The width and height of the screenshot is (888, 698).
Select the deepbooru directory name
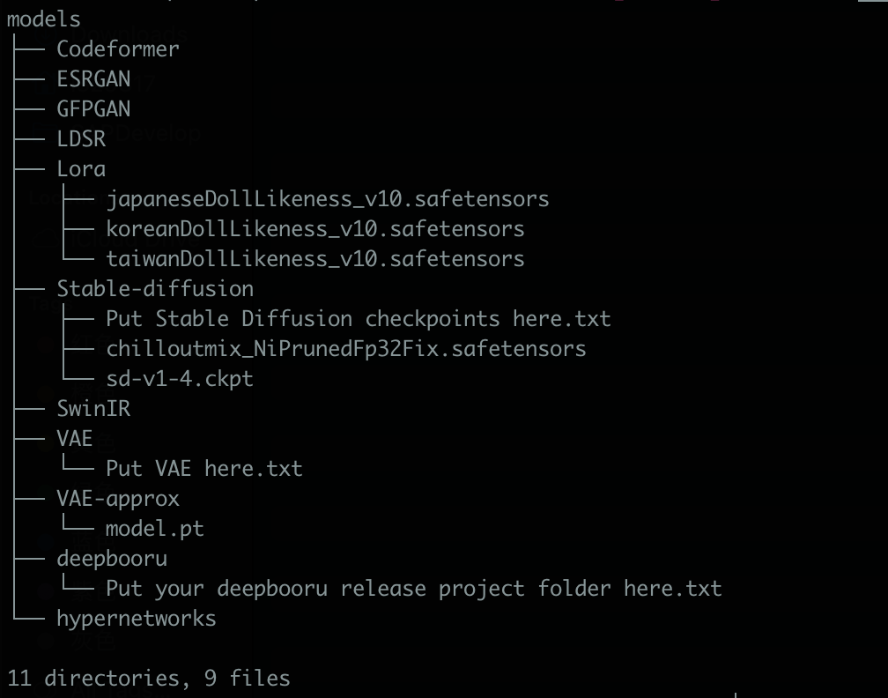(x=112, y=558)
